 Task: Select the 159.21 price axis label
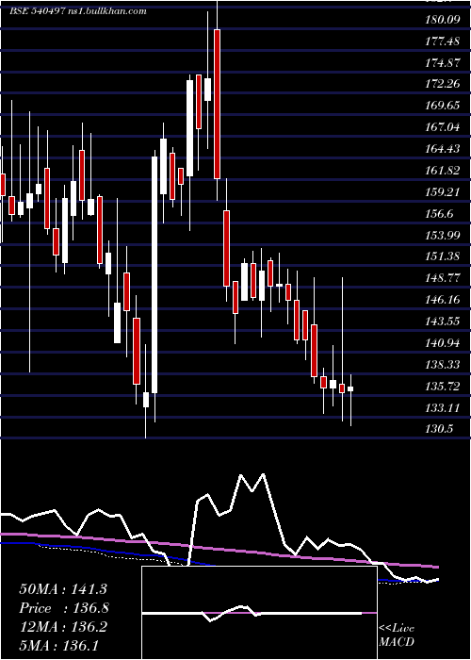point(444,191)
